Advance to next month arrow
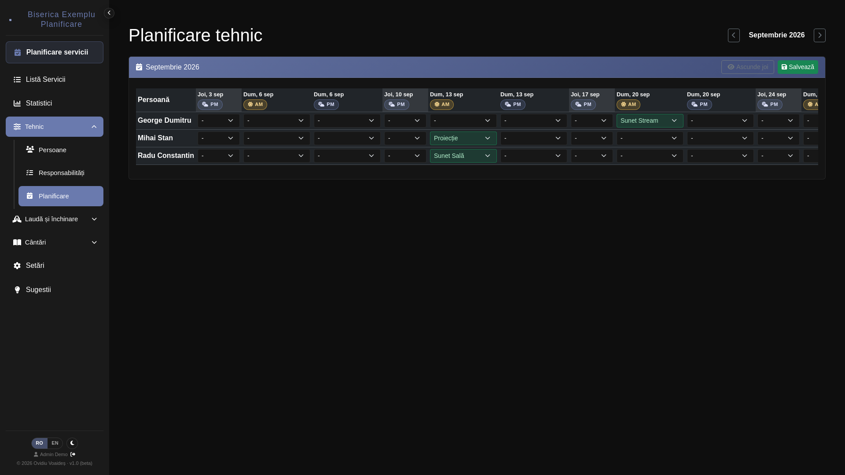This screenshot has width=845, height=475. (819, 35)
